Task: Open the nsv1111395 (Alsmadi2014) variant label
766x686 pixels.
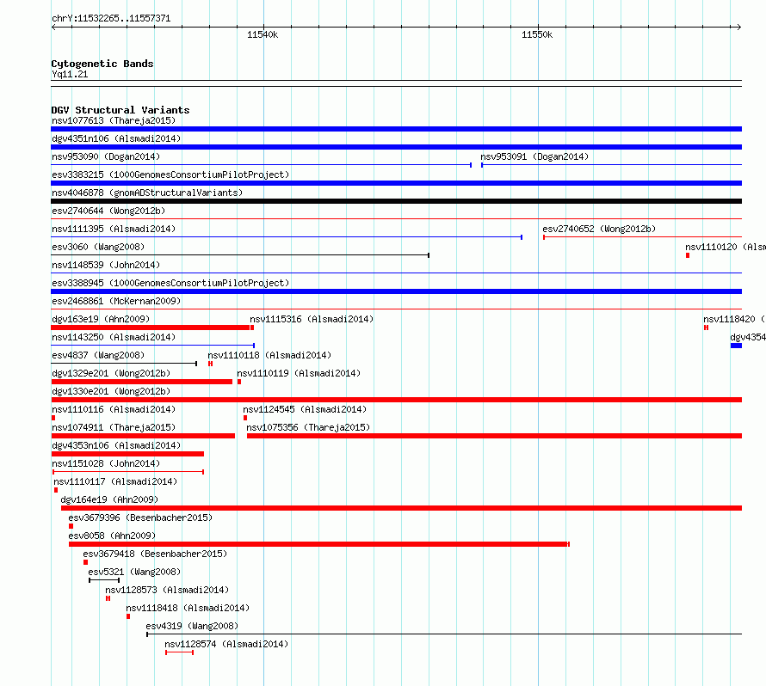Action: pyautogui.click(x=114, y=229)
